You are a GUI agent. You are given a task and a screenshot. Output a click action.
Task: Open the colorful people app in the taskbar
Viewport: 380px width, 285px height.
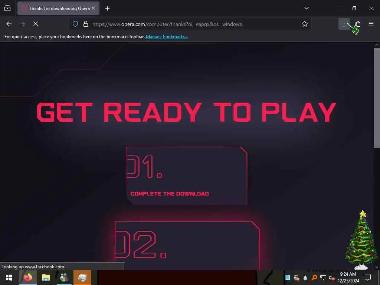(x=64, y=278)
